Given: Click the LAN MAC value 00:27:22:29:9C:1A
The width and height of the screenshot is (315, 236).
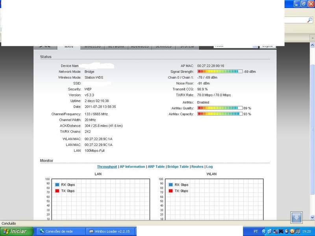Looking at the screenshot, I should tap(98, 145).
